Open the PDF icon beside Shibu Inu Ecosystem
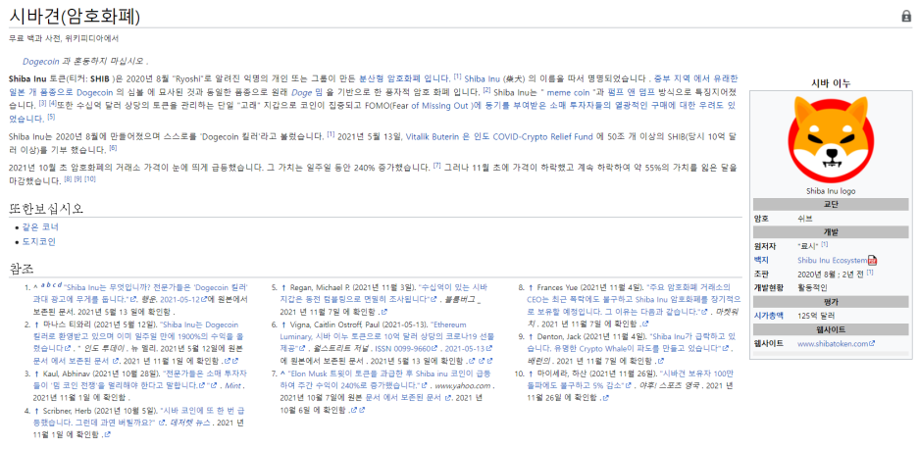This screenshot has height=449, width=918. [872, 261]
